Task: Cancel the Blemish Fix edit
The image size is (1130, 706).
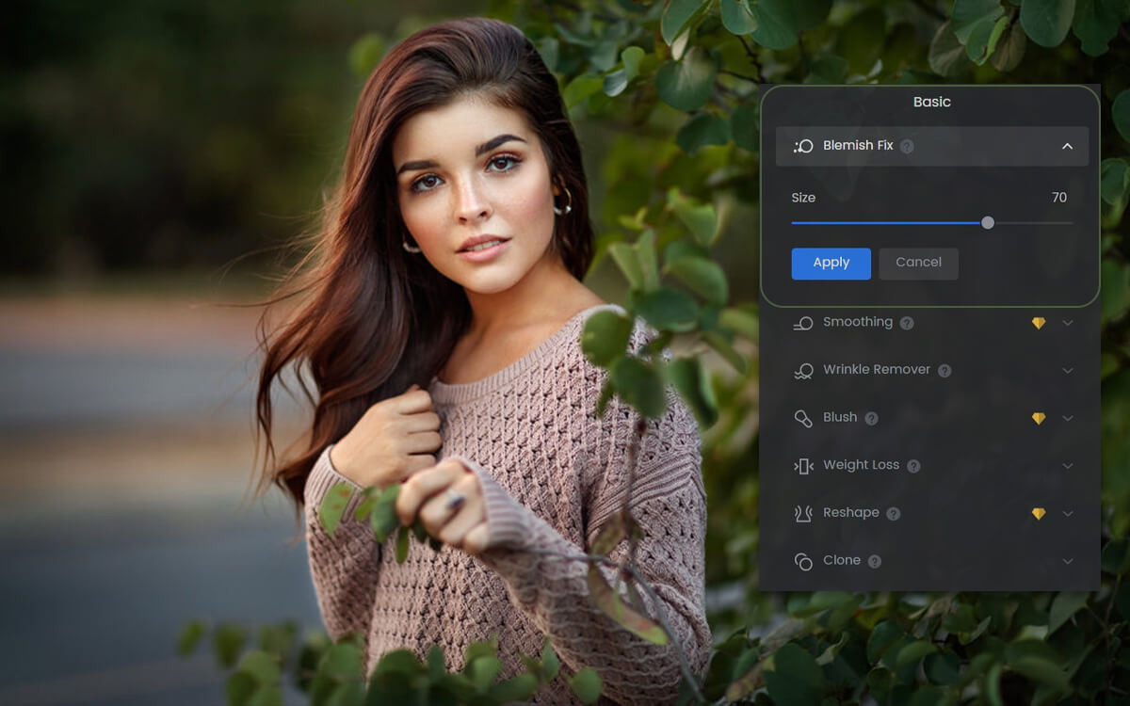Action: (x=918, y=264)
